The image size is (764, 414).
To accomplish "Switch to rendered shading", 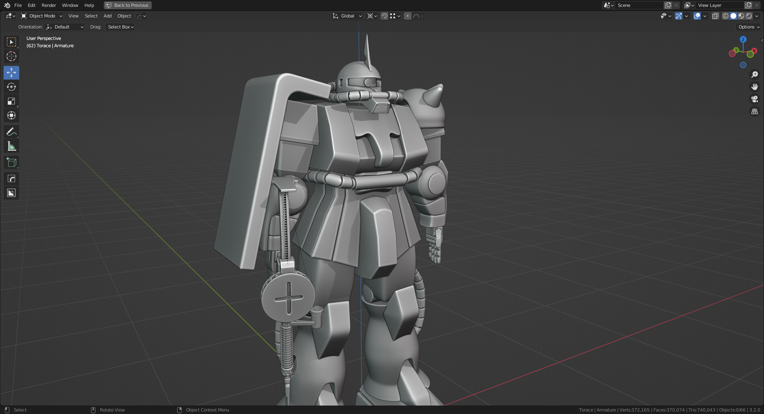I will pos(749,16).
